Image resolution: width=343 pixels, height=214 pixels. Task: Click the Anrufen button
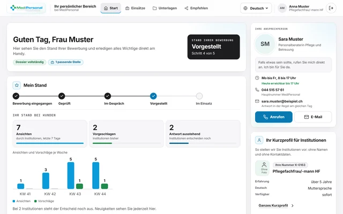[274, 117]
